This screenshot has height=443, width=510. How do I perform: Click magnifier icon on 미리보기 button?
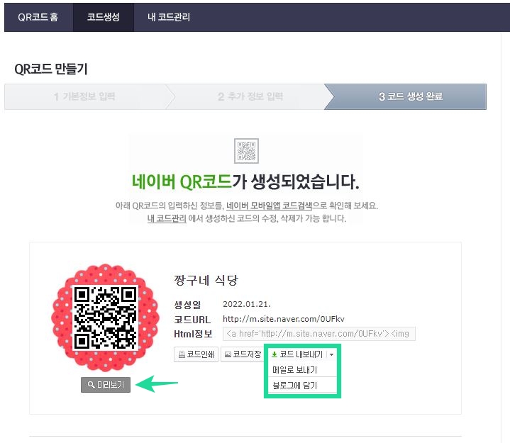tap(91, 385)
